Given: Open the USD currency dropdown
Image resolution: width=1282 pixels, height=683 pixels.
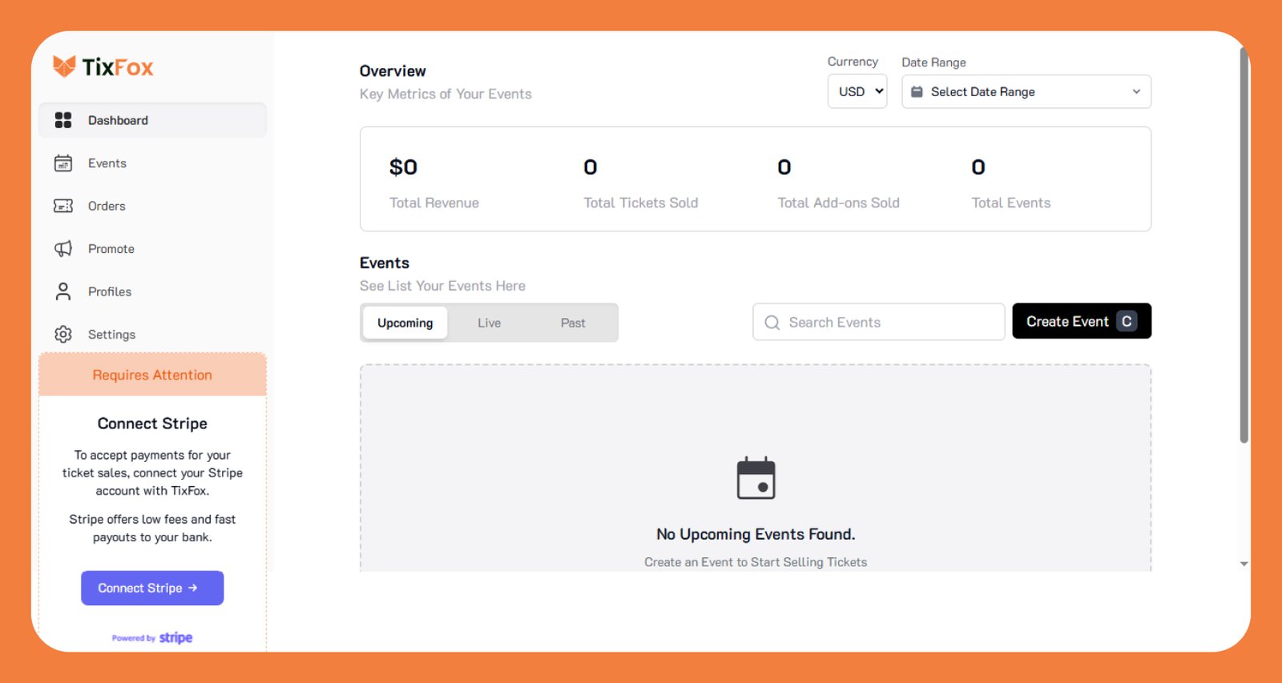Looking at the screenshot, I should click(x=857, y=91).
